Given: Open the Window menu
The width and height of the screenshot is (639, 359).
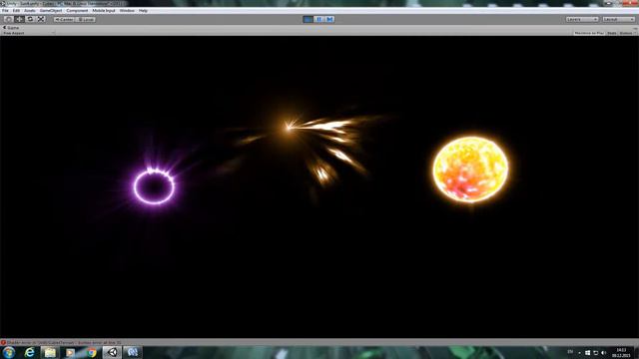Looking at the screenshot, I should click(127, 11).
